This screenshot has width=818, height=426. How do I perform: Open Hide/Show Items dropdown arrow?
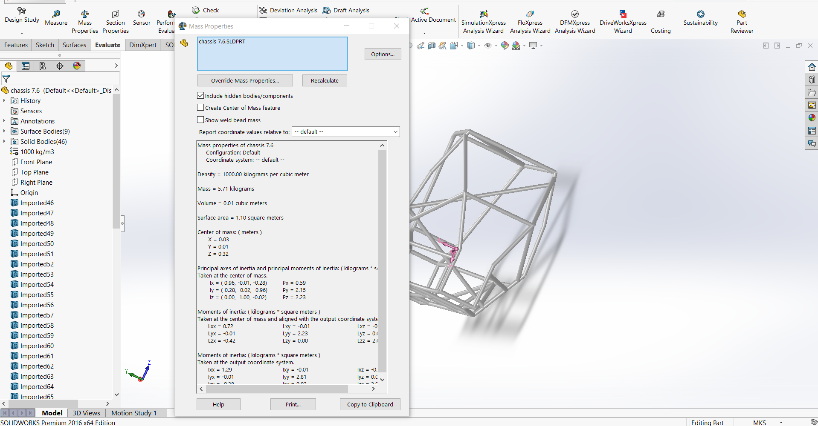tap(496, 46)
